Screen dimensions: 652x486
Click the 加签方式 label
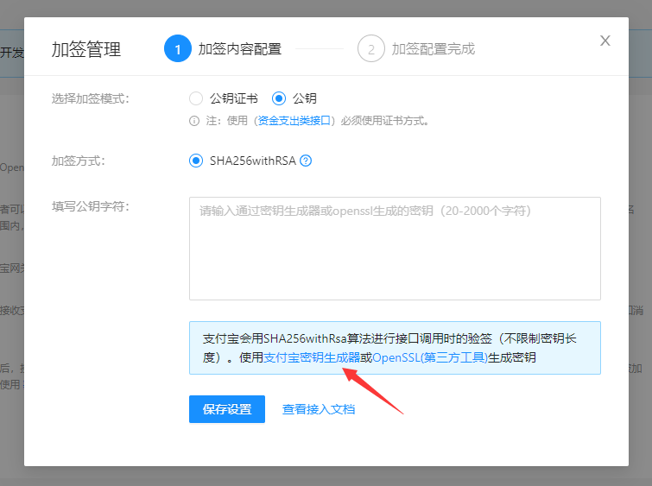coord(79,161)
